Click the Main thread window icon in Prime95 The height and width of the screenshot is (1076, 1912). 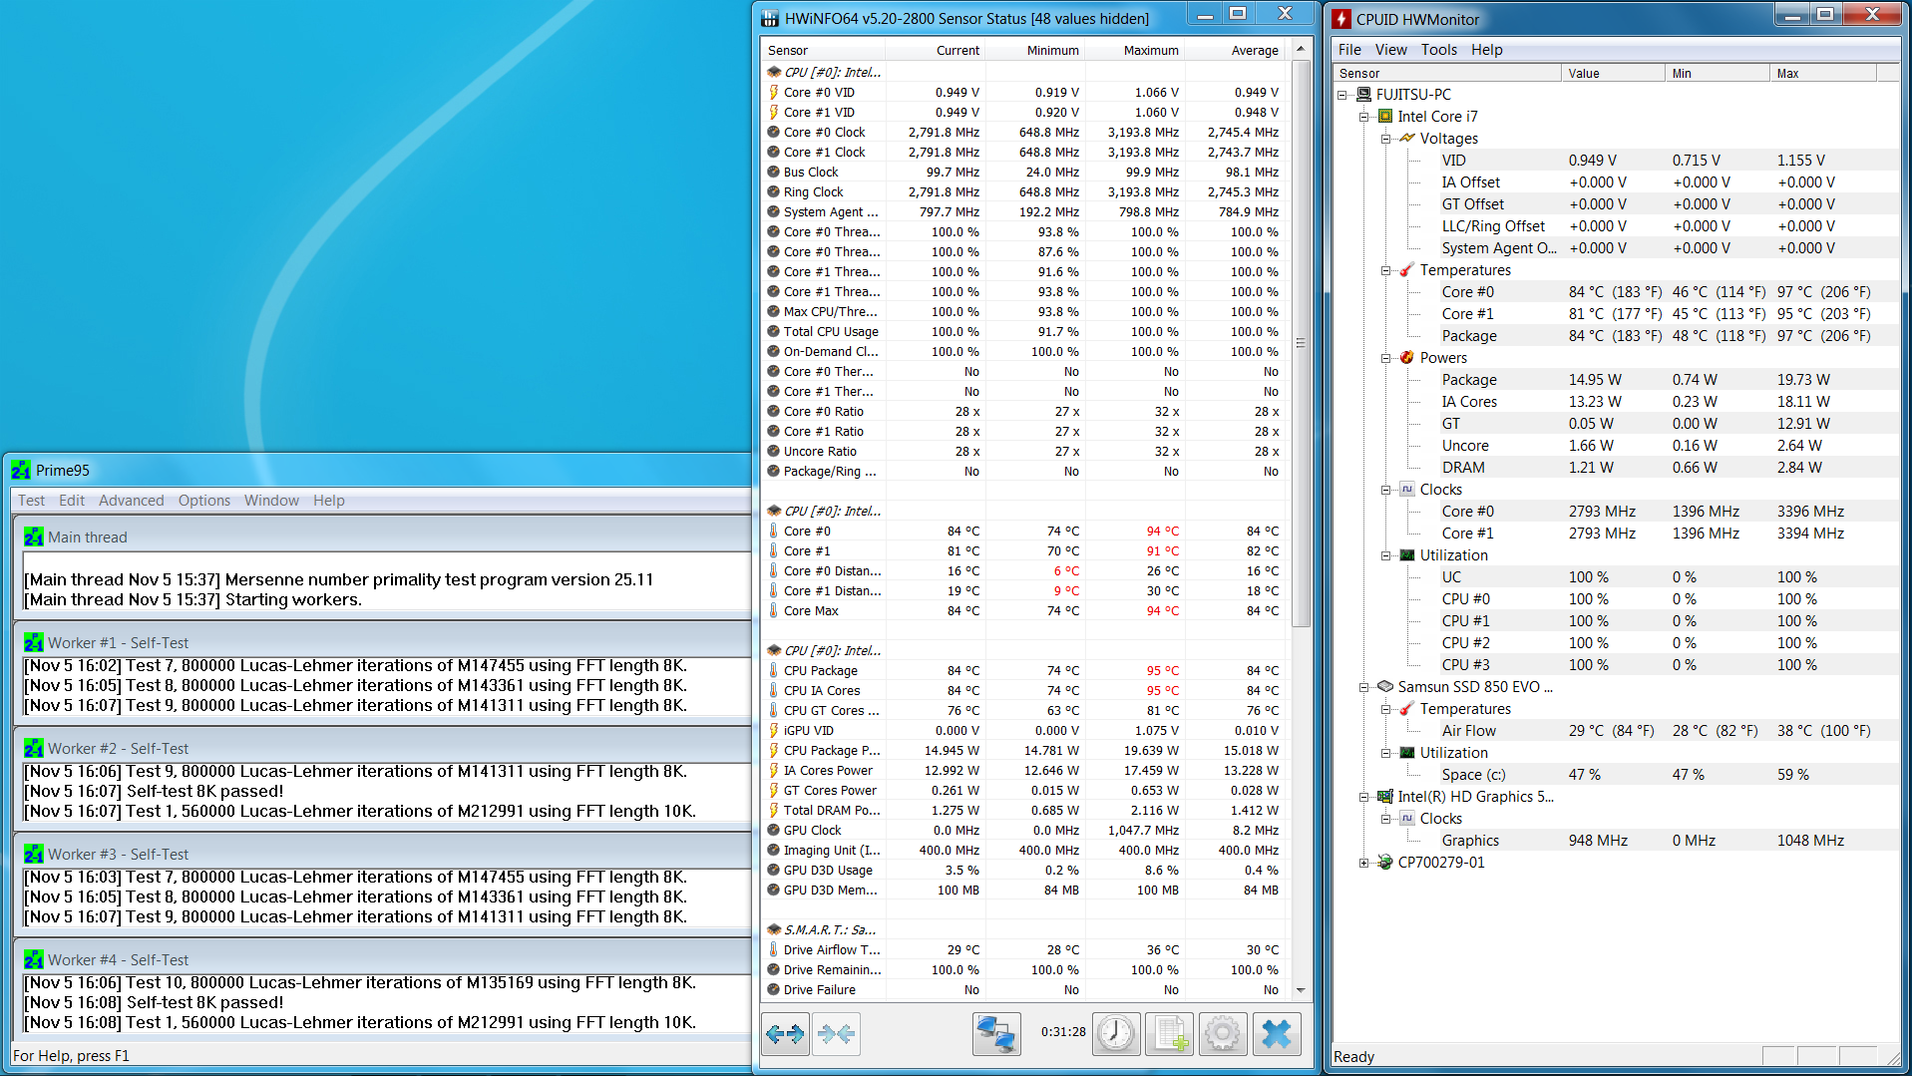[34, 537]
